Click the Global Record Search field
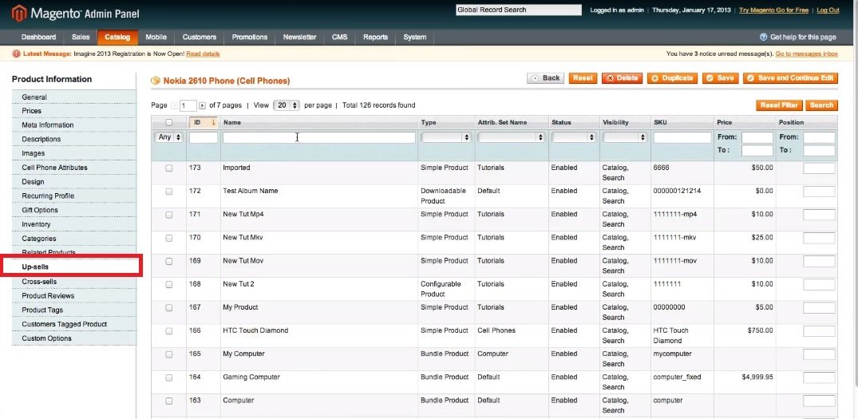Image resolution: width=858 pixels, height=419 pixels. (519, 10)
